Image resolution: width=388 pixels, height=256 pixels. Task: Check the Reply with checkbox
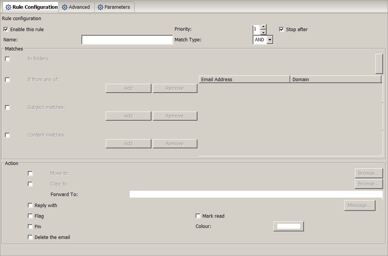tap(30, 206)
